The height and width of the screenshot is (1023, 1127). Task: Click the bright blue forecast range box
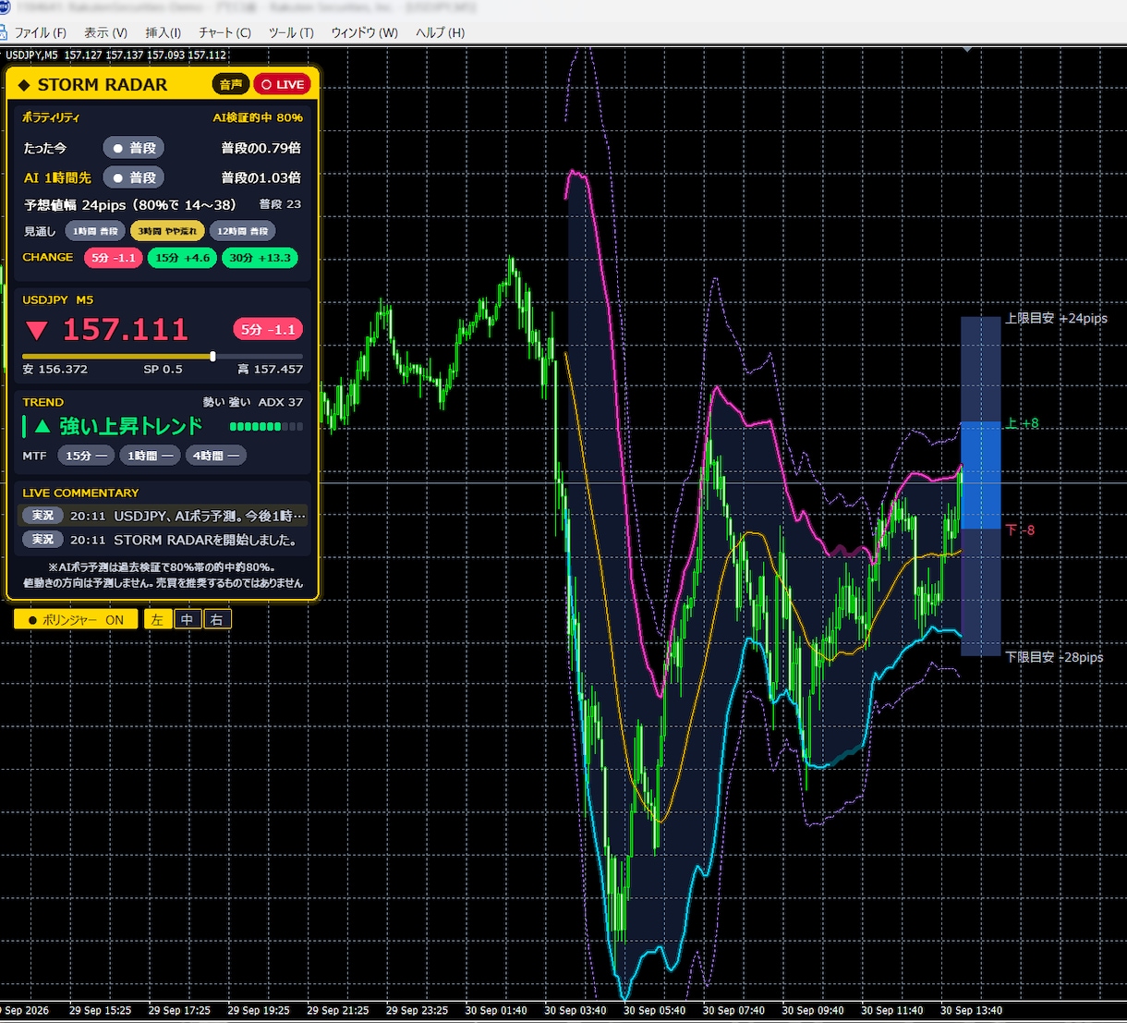[x=981, y=475]
